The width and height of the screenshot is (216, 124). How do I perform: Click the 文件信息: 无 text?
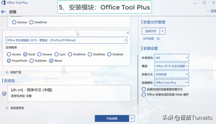(151, 39)
